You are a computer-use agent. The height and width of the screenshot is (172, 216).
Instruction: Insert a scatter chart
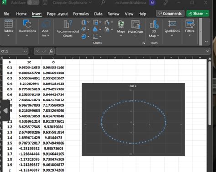click(x=97, y=36)
